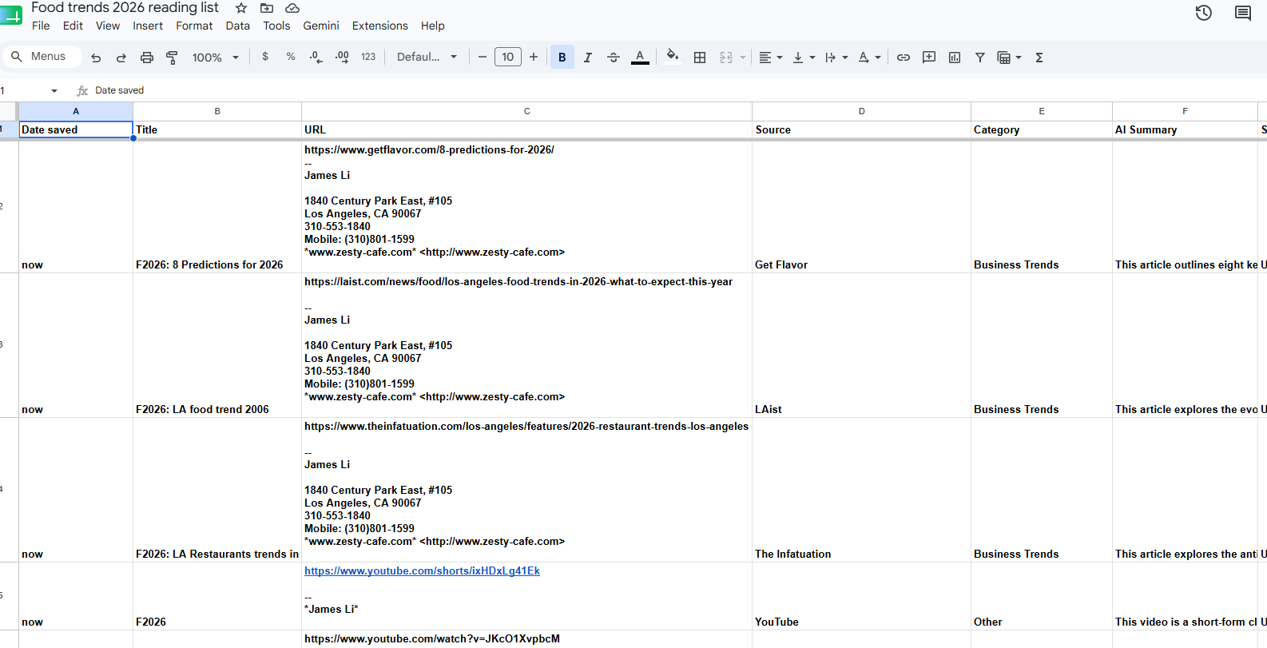Open the fill color picker
Image resolution: width=1267 pixels, height=648 pixels.
[x=673, y=57]
